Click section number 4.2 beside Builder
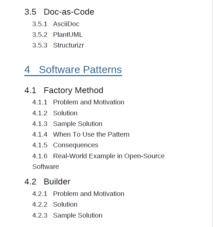213x227 pixels. (x=30, y=182)
